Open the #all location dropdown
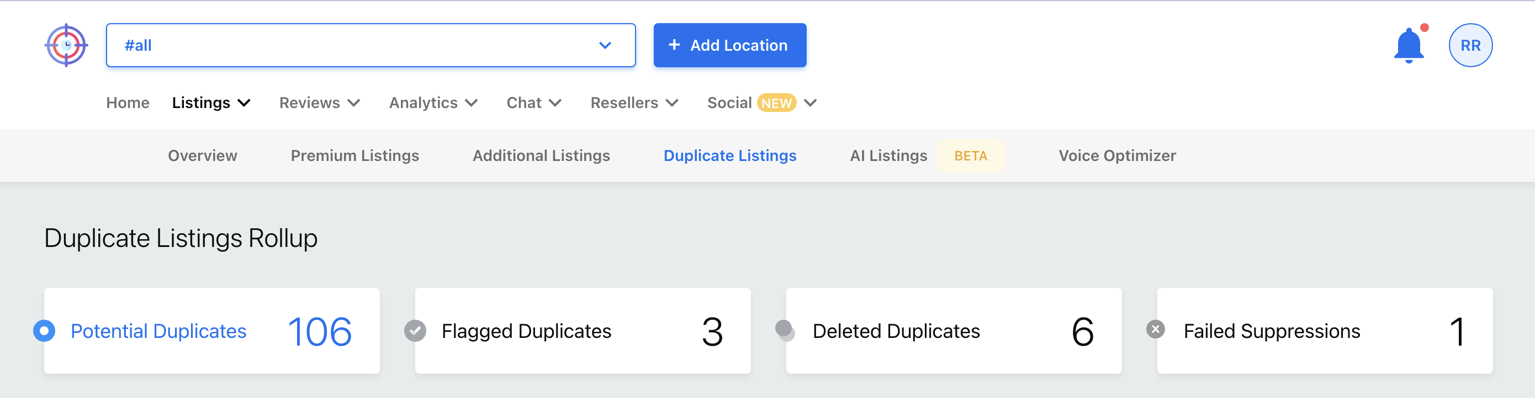The image size is (1535, 398). pos(370,45)
